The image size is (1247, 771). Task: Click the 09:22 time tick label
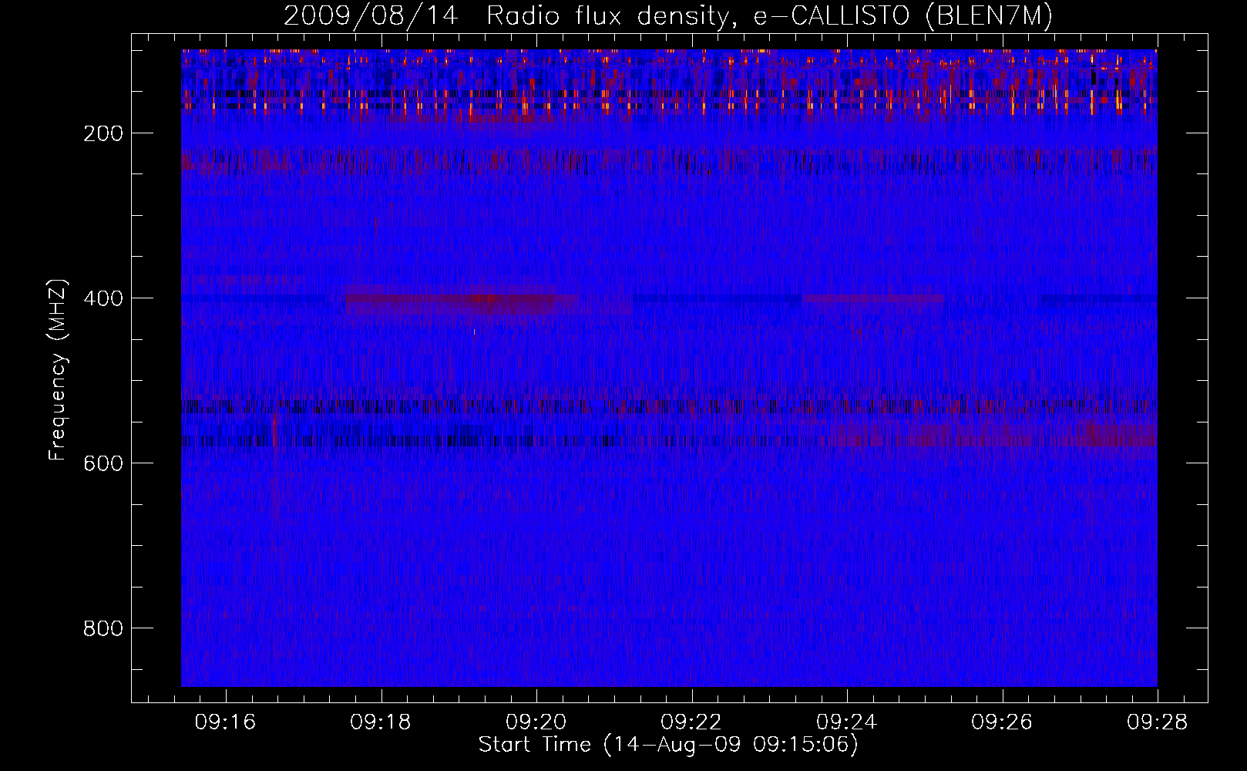point(691,722)
